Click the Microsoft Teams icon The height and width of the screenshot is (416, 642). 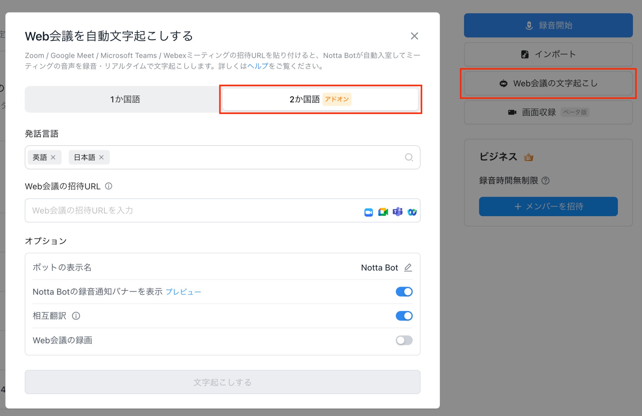coord(397,212)
